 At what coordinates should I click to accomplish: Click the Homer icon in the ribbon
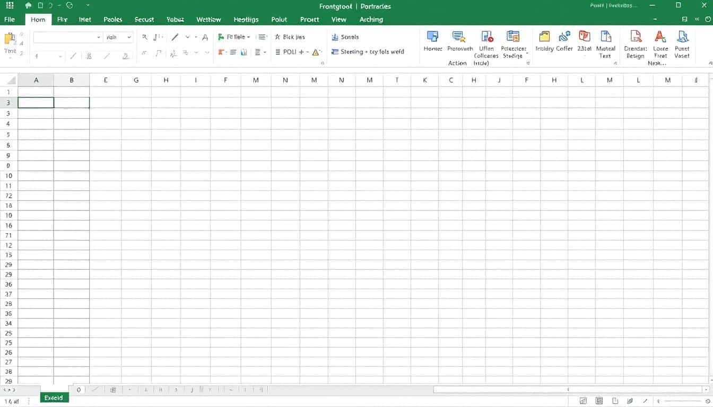pyautogui.click(x=432, y=37)
